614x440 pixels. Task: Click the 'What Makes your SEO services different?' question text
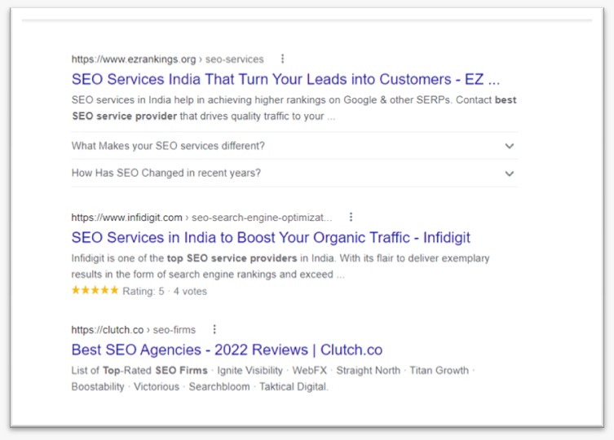168,146
